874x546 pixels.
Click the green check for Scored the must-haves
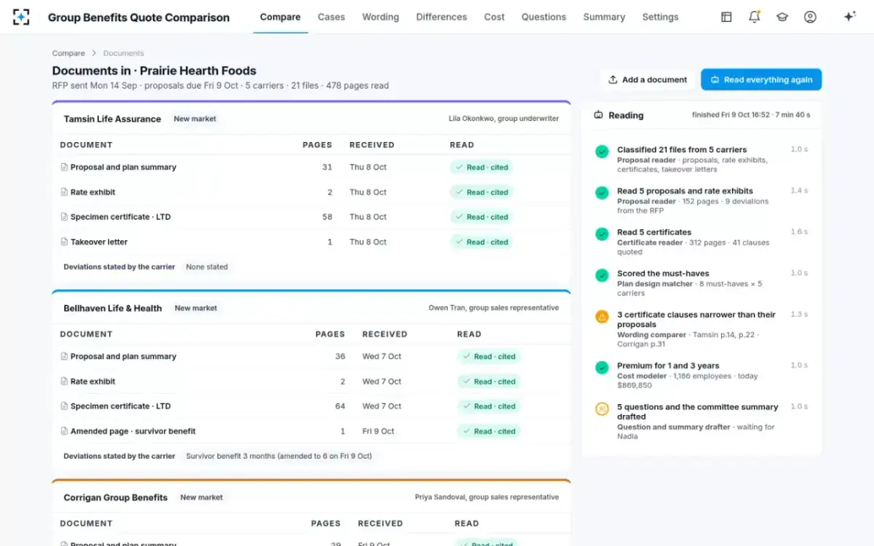602,276
